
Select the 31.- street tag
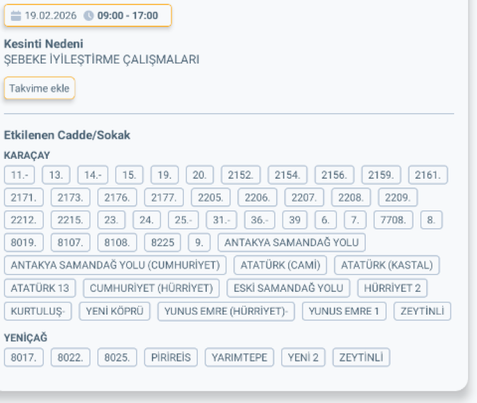[x=221, y=220]
